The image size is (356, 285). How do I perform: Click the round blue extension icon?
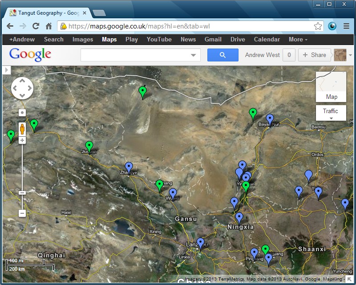coord(332,26)
